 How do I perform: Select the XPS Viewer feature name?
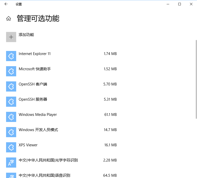click(28, 145)
